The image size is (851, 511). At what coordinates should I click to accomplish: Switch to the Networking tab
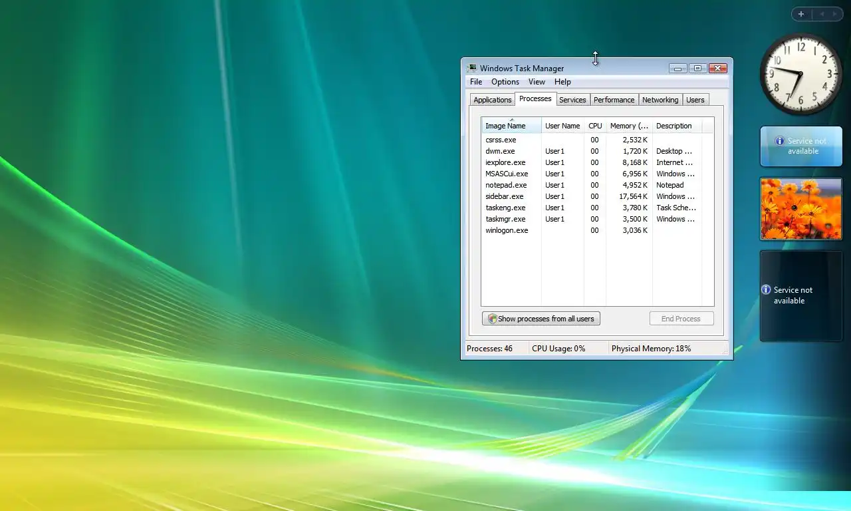(x=660, y=100)
